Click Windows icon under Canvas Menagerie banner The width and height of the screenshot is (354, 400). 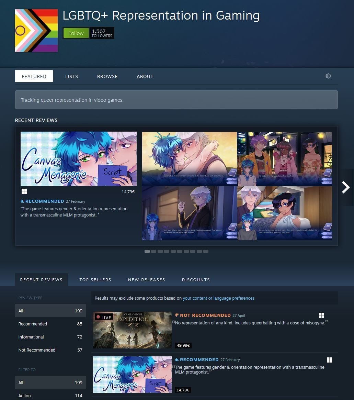[24, 191]
